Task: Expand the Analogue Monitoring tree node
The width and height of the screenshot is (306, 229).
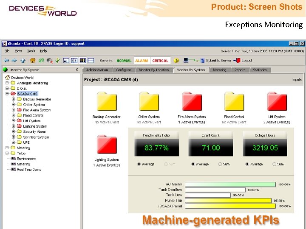Action: click(7, 83)
